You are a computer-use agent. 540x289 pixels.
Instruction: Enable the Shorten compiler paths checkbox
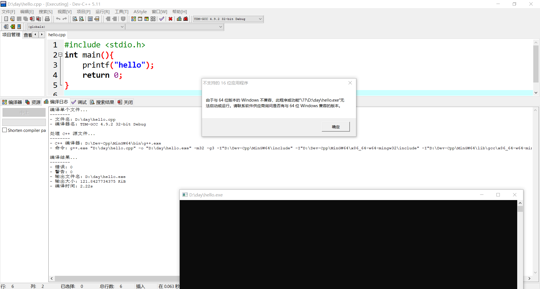[x=4, y=130]
